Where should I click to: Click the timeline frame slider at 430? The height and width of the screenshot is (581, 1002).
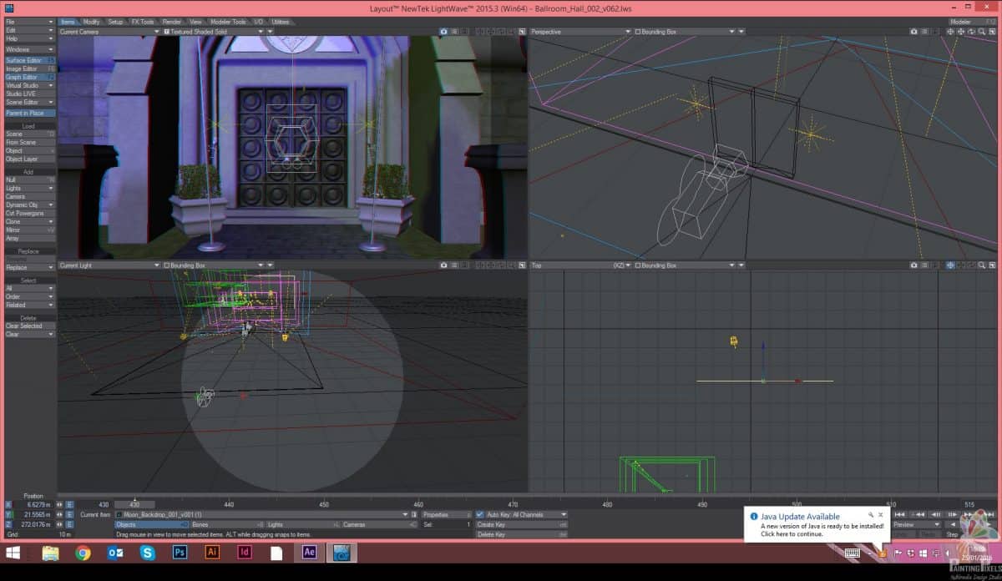pos(134,504)
